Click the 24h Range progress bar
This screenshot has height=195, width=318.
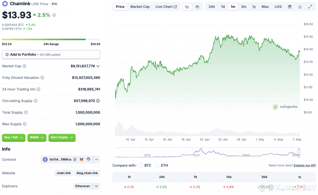[x=51, y=39]
